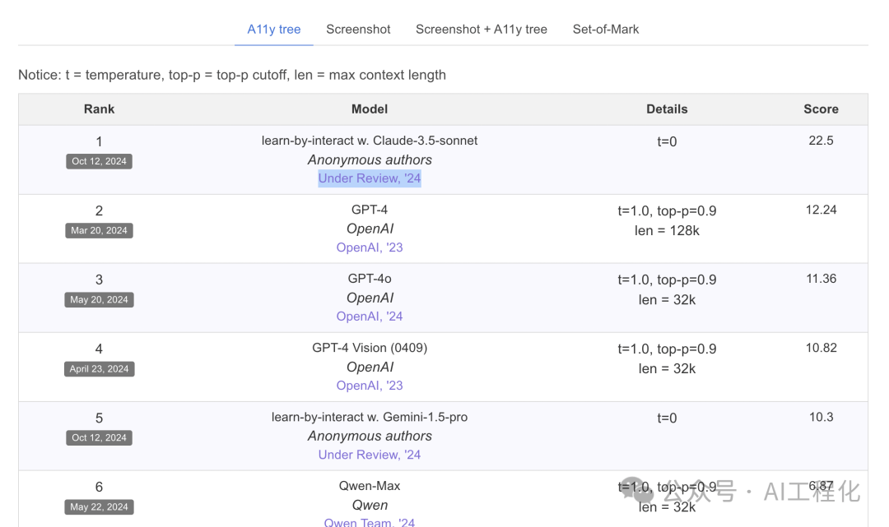Open the Under Review '24 link for Claude-3.5-sonnet

tap(370, 178)
